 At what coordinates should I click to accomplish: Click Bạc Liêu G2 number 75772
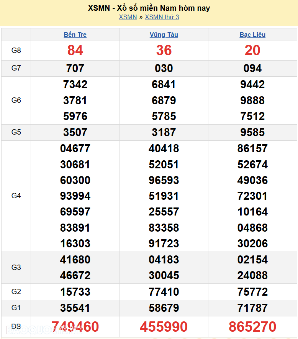pyautogui.click(x=252, y=292)
